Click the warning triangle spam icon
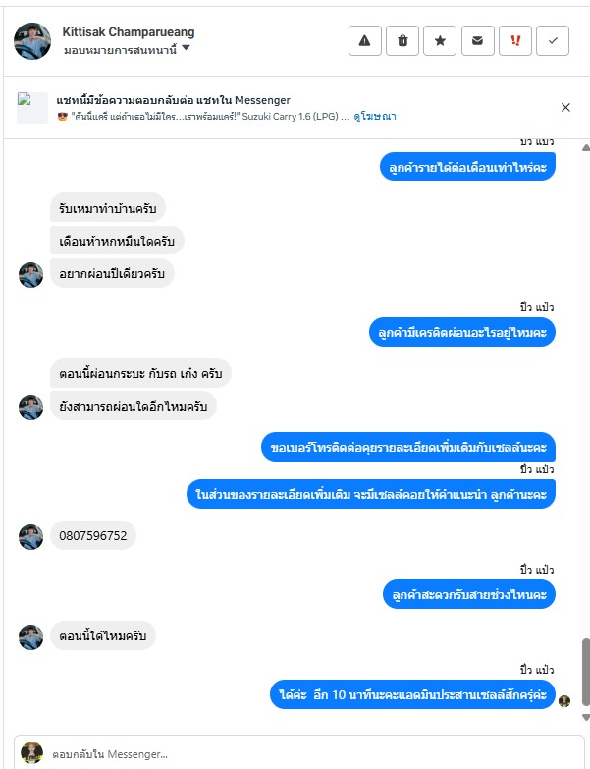This screenshot has height=769, width=590. (364, 40)
